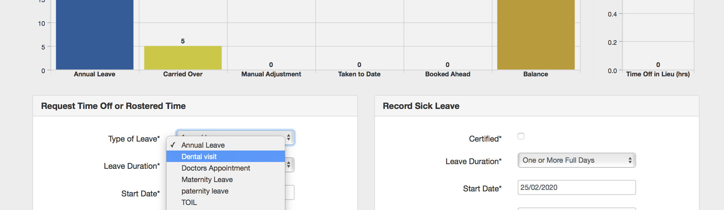This screenshot has height=210, width=724.
Task: Click the Type of Leave dropdown arrows
Action: pyautogui.click(x=289, y=137)
